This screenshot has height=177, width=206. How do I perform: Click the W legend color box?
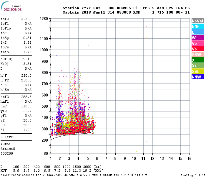click(198, 38)
